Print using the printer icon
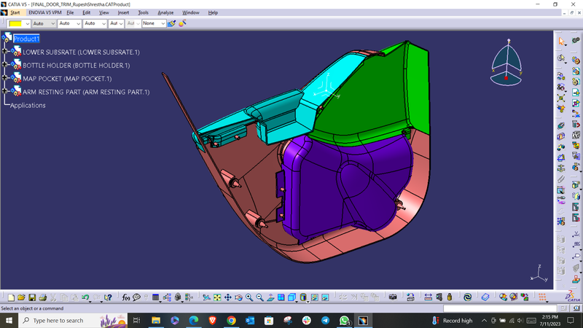This screenshot has height=328, width=583. click(x=43, y=297)
